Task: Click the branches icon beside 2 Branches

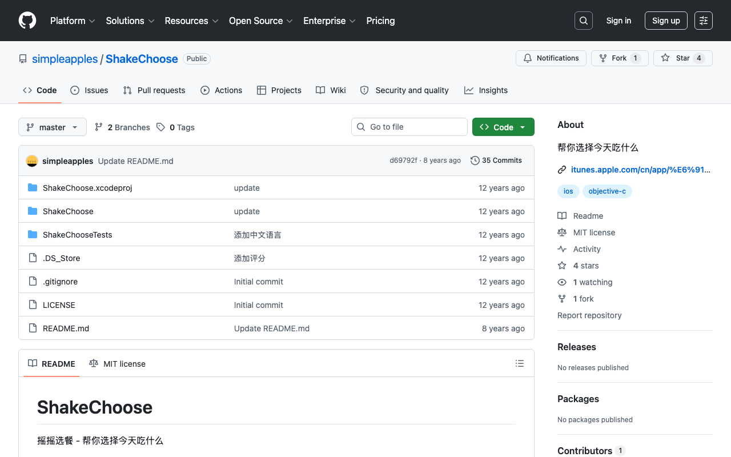Action: coord(99,127)
